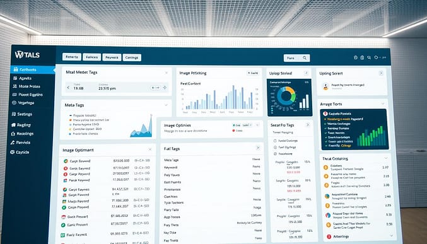427x244 pixels.
Task: Click the arrow icon on Upting Scrert card
Action: (x=381, y=73)
